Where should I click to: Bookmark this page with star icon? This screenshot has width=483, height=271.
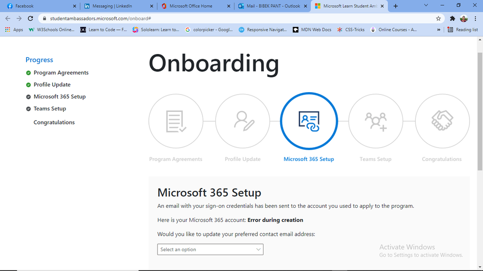(x=439, y=18)
